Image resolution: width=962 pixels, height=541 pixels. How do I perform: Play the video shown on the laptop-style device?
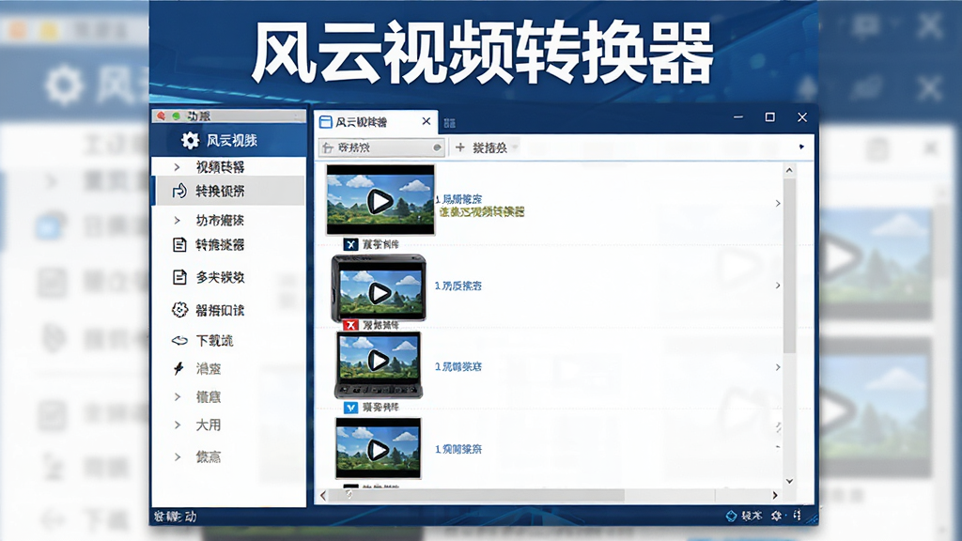(x=378, y=361)
